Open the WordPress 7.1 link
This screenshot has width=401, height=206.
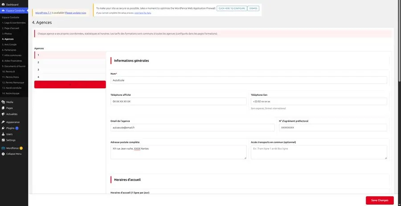point(43,12)
